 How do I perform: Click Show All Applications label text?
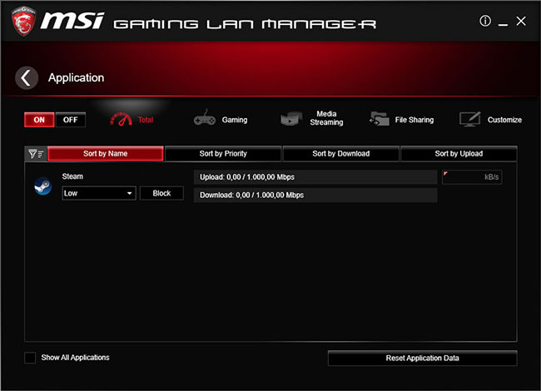coord(75,358)
